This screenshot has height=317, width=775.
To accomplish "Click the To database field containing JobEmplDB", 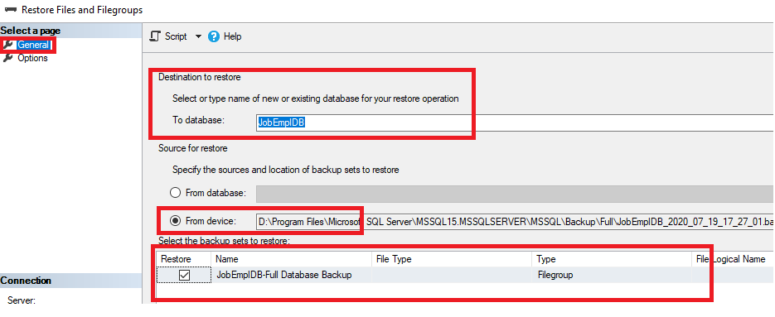I will 515,122.
